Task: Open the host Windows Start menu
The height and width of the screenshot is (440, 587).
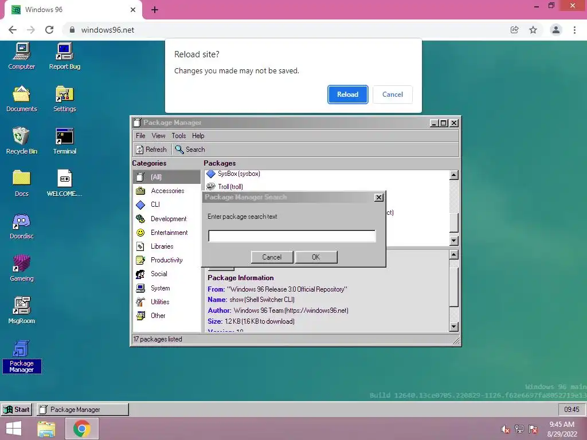Action: click(x=14, y=429)
